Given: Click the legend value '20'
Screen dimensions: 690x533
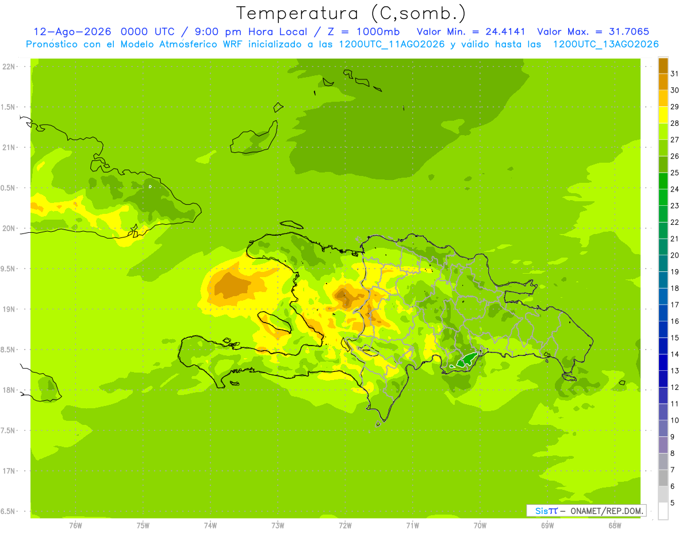Looking at the screenshot, I should pos(674,255).
